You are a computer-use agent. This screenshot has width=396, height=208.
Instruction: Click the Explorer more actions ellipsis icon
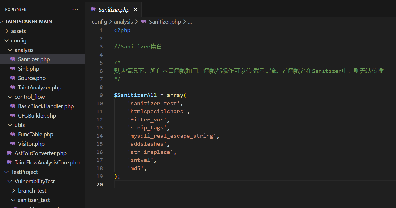tap(75, 10)
